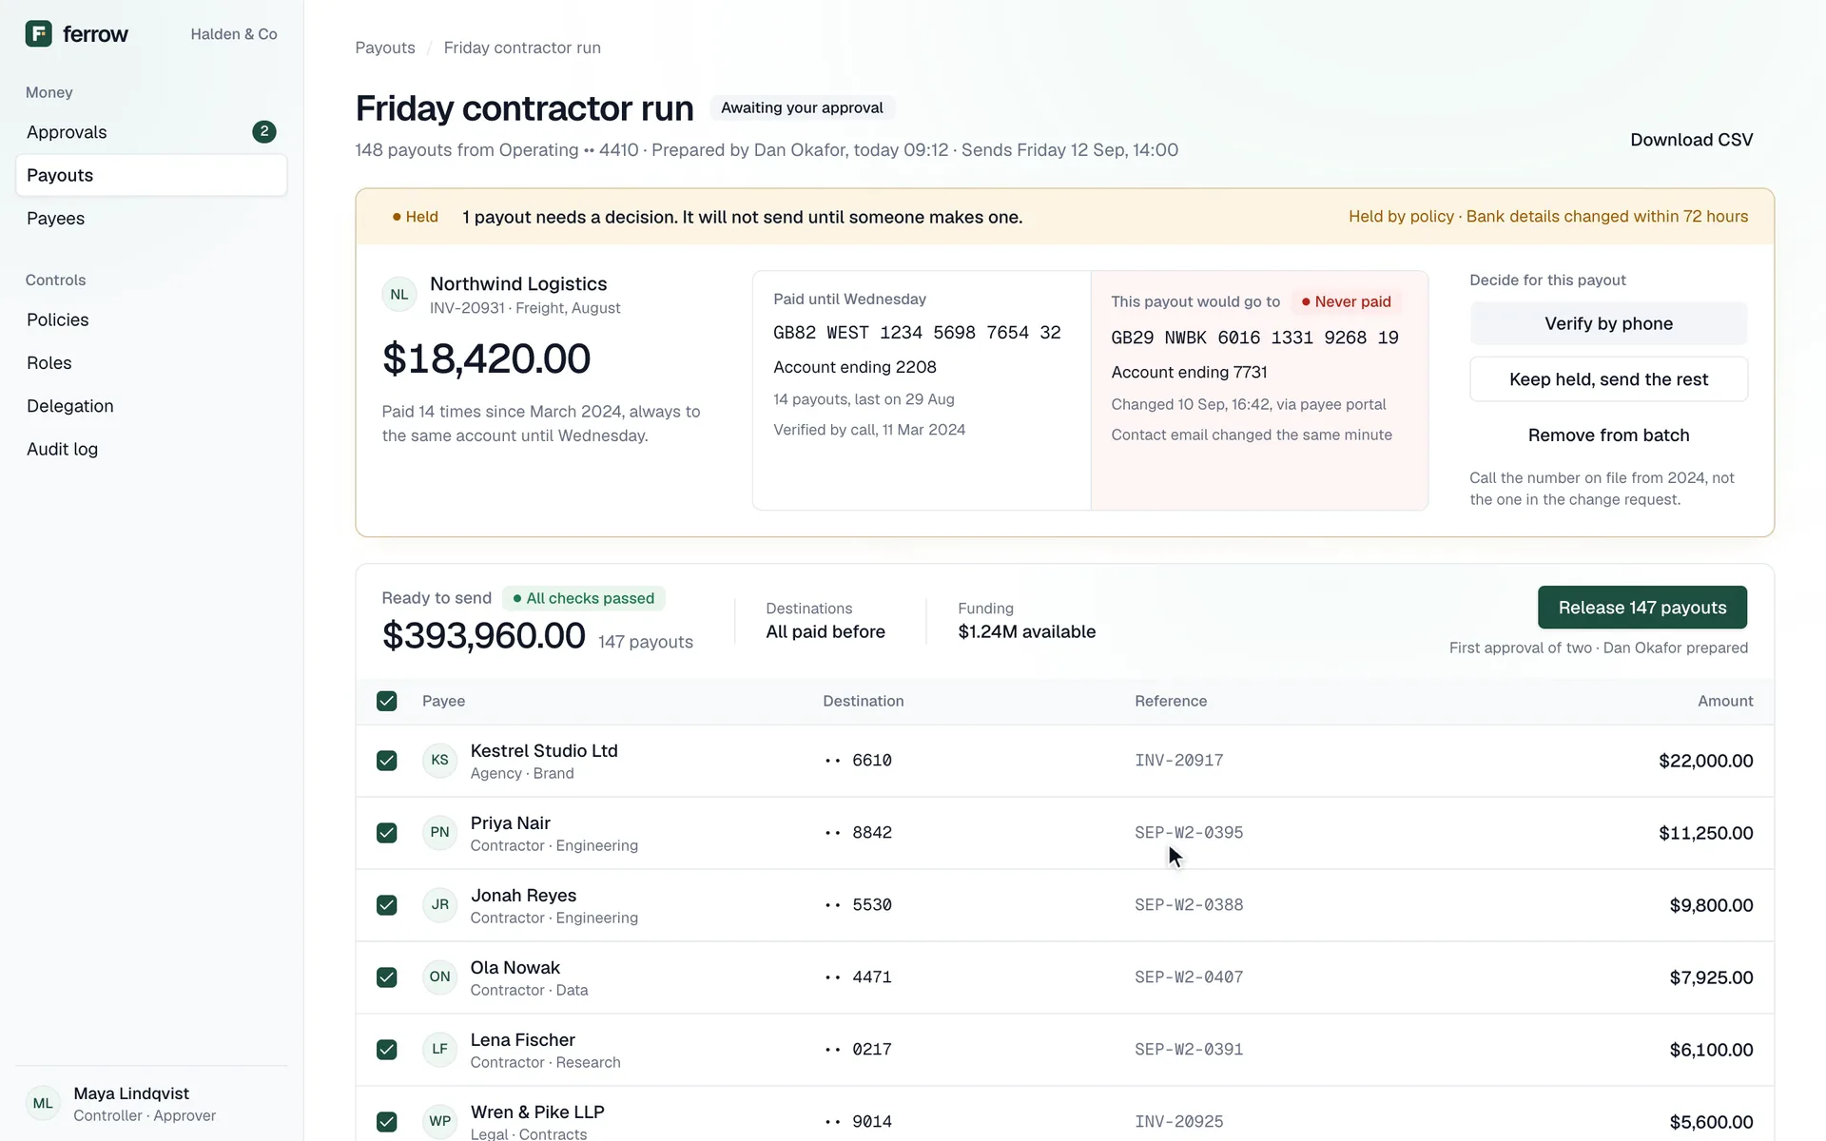Uncheck Wren & Pike LLP payout
Viewport: 1826px width, 1141px height.
tap(386, 1122)
